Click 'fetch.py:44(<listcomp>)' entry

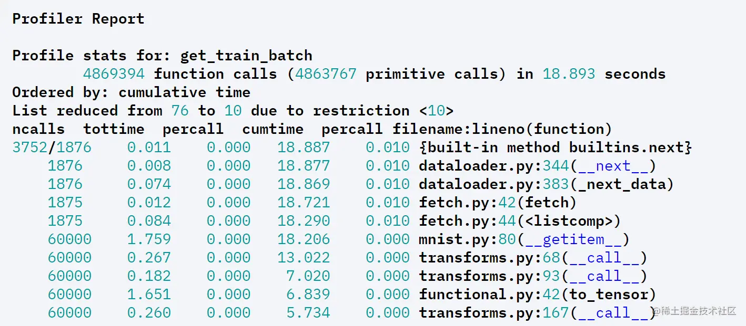pos(520,221)
